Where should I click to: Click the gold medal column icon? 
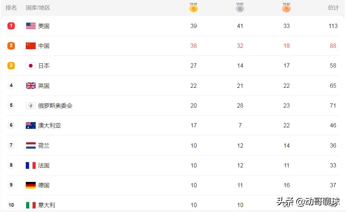[193, 7]
